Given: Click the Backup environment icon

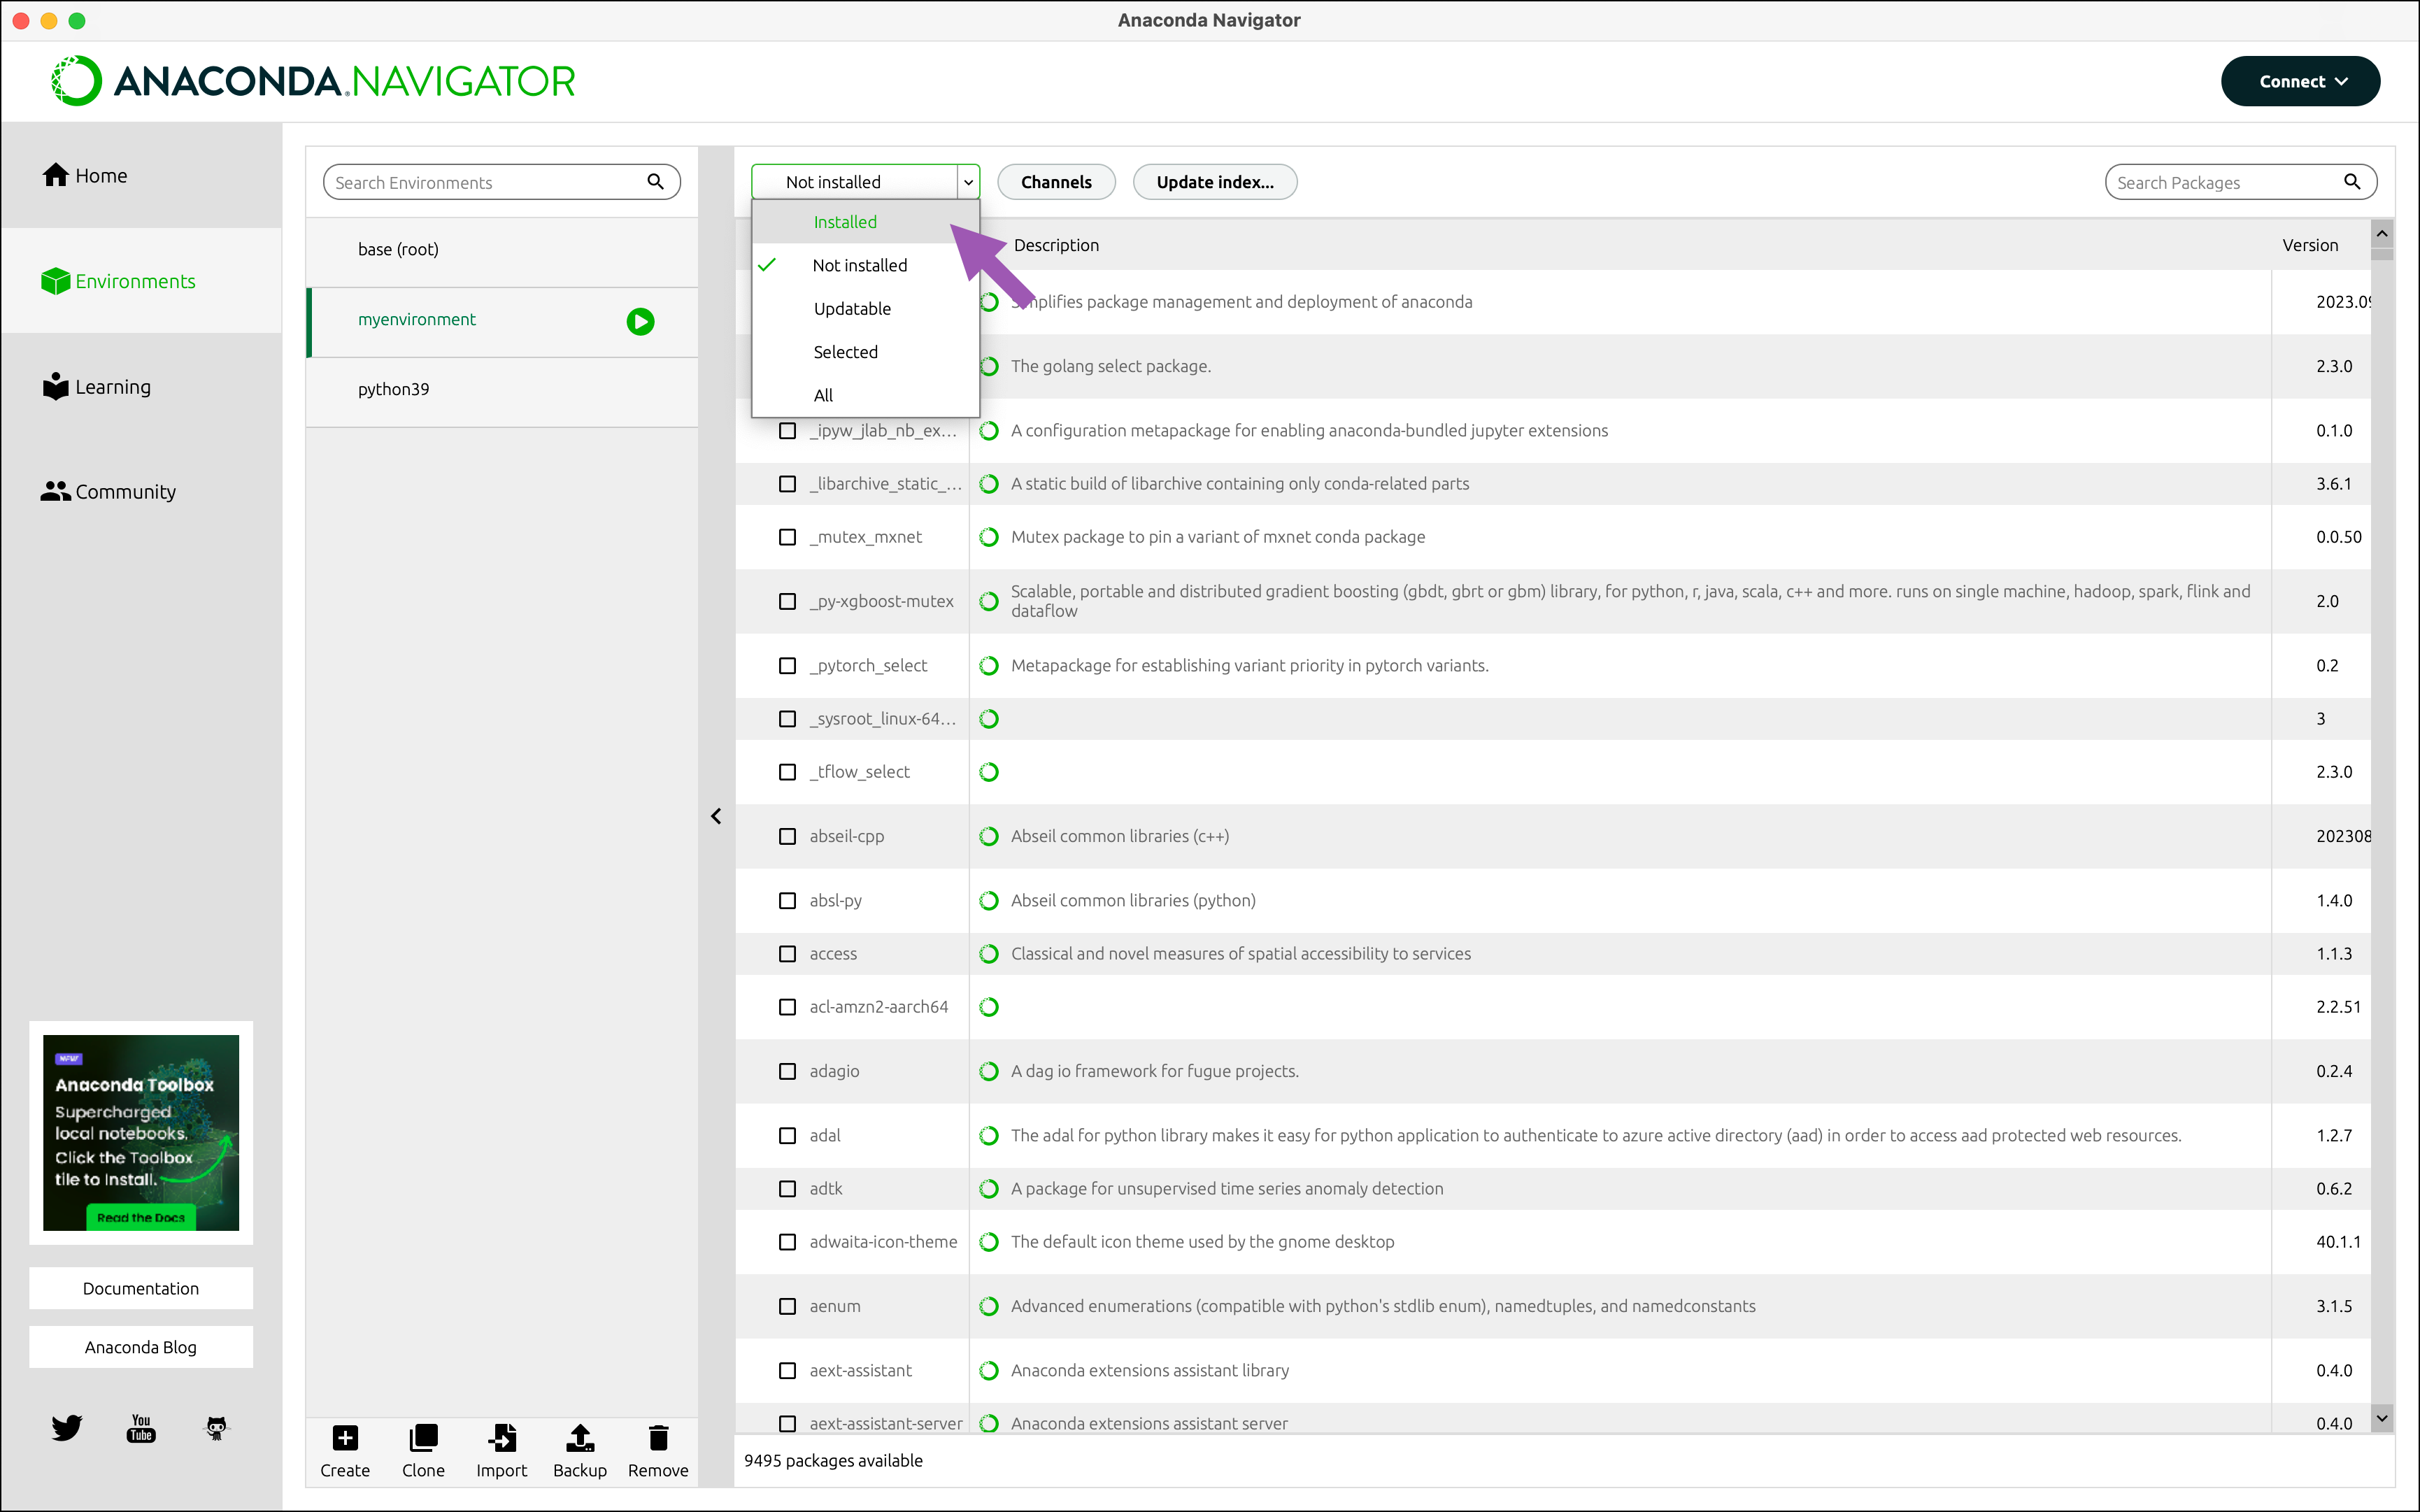Looking at the screenshot, I should click(580, 1438).
